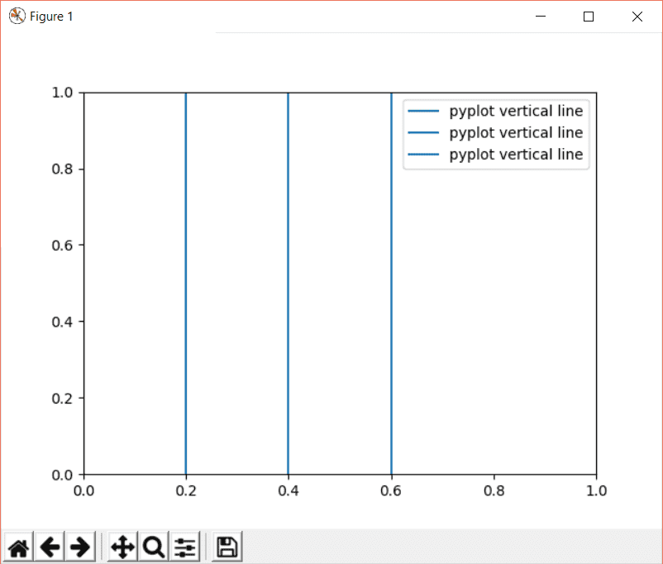
Task: Click the x-axis tick label 1.0
Action: [x=597, y=490]
